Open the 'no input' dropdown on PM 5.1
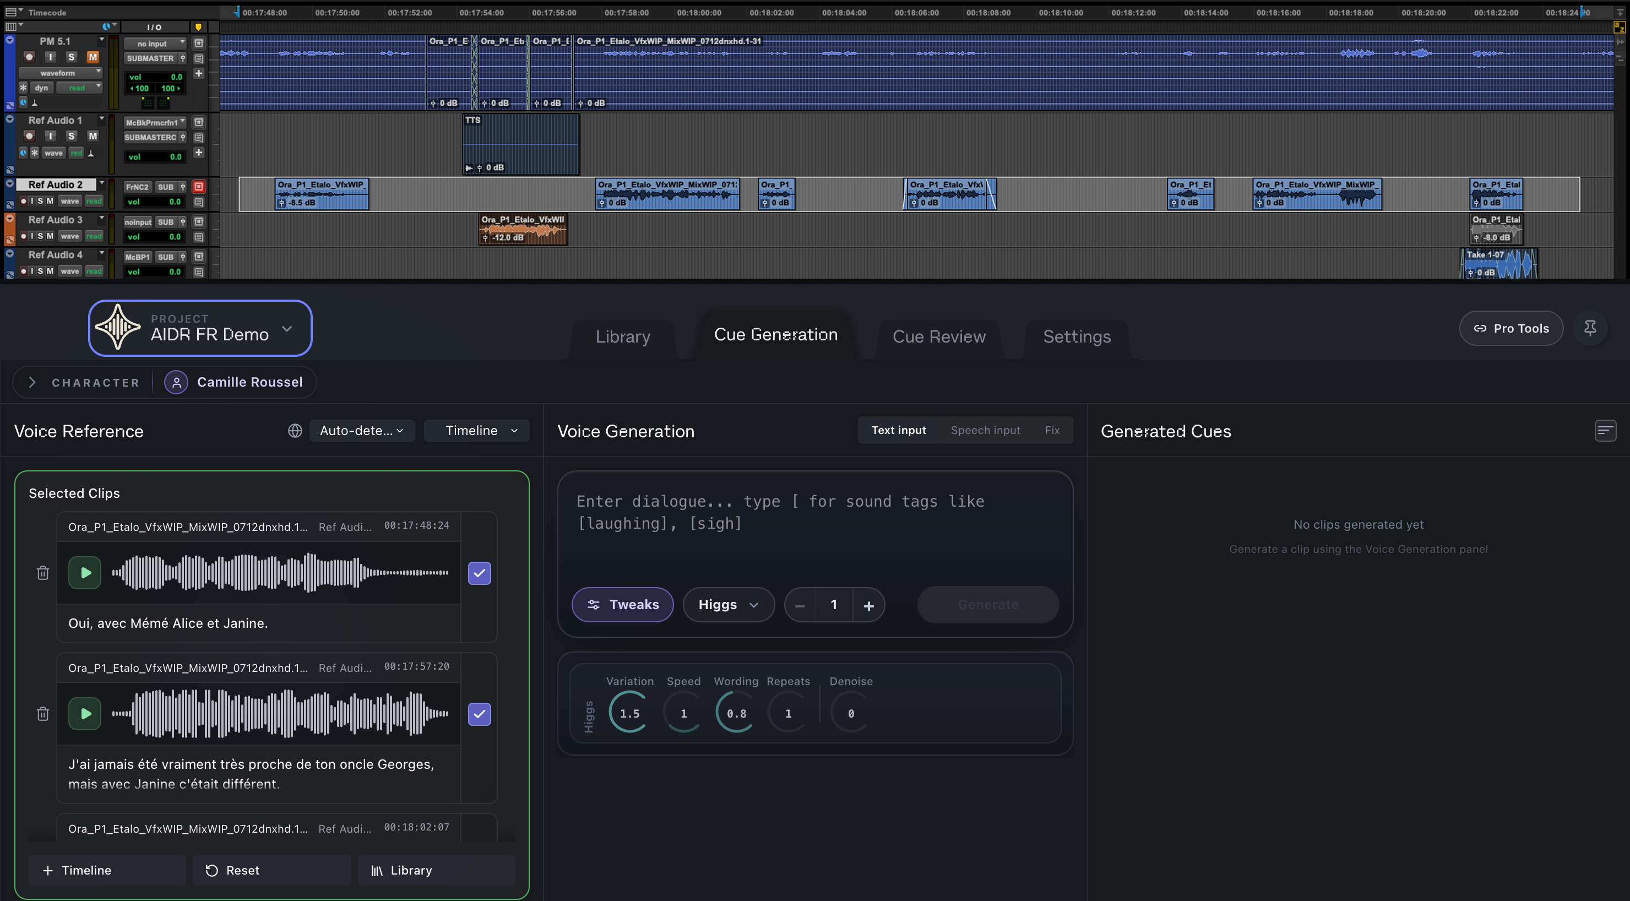 point(154,44)
